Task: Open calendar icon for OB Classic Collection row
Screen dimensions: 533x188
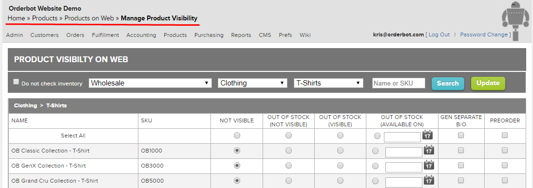Action: [429, 150]
